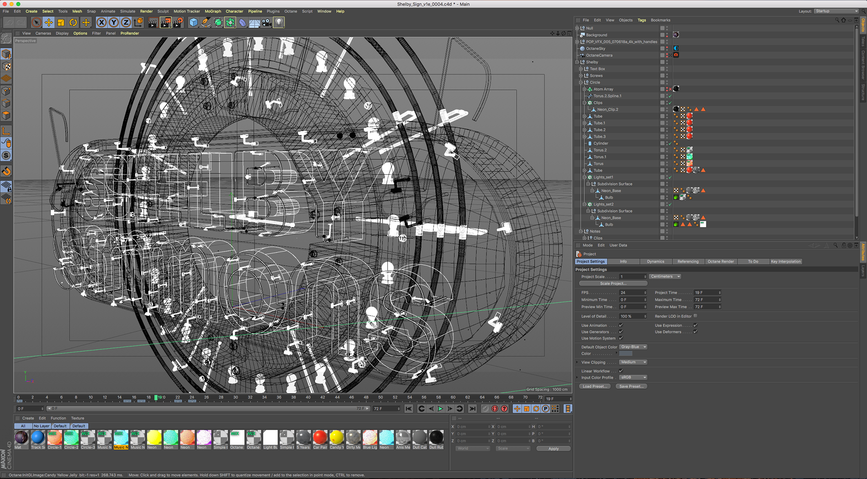867x479 pixels.
Task: Open the Layout Startup dropdown
Action: (836, 11)
